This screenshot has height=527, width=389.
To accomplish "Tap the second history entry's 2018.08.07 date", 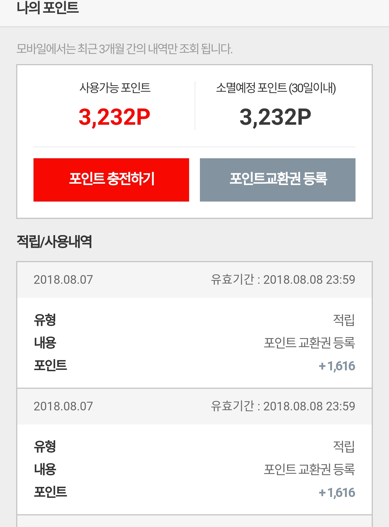I will click(x=63, y=406).
